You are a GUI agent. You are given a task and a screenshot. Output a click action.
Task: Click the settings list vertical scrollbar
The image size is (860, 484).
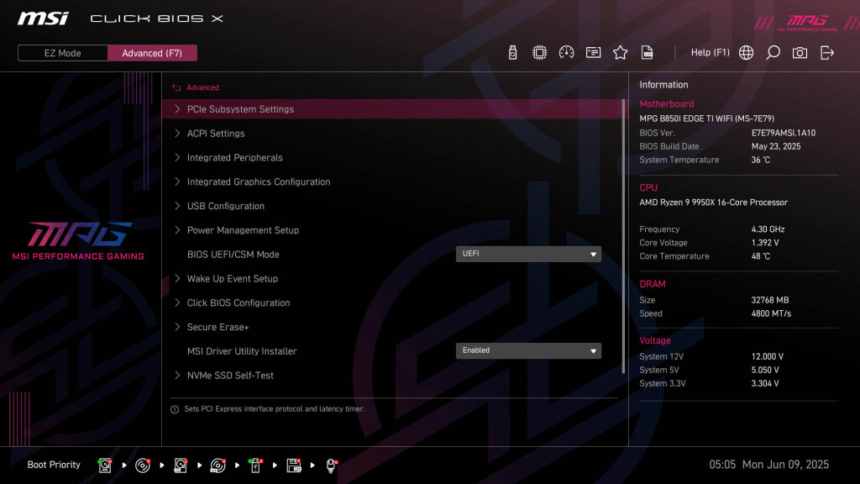click(624, 236)
